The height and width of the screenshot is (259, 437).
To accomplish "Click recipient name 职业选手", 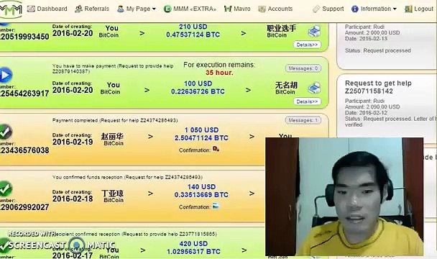I will [282, 29].
